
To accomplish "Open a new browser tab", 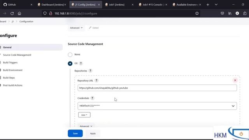I will tap(208, 5).
